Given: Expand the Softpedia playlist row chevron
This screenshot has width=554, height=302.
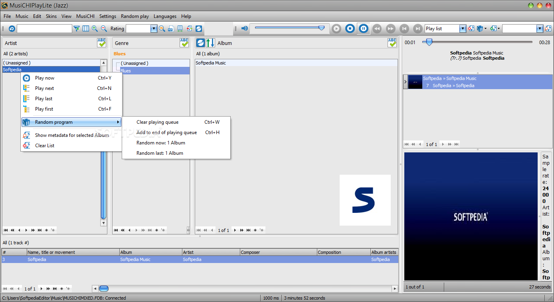Looking at the screenshot, I should [406, 82].
